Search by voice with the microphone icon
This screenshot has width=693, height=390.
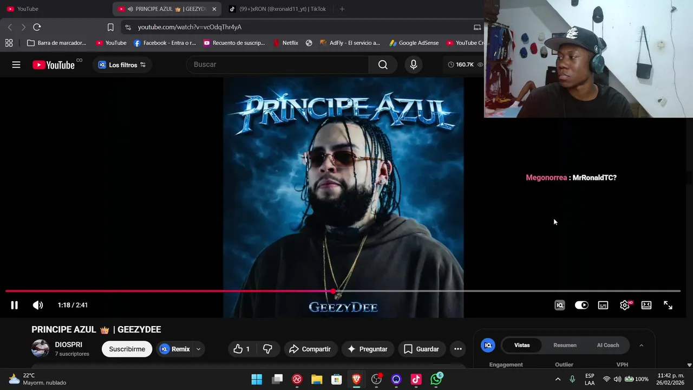(x=414, y=65)
